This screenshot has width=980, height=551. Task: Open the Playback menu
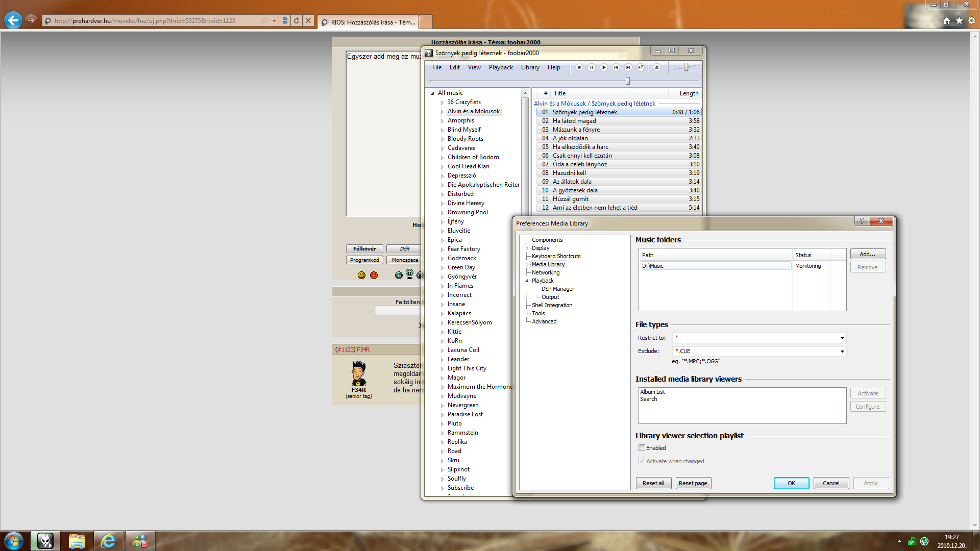(501, 67)
